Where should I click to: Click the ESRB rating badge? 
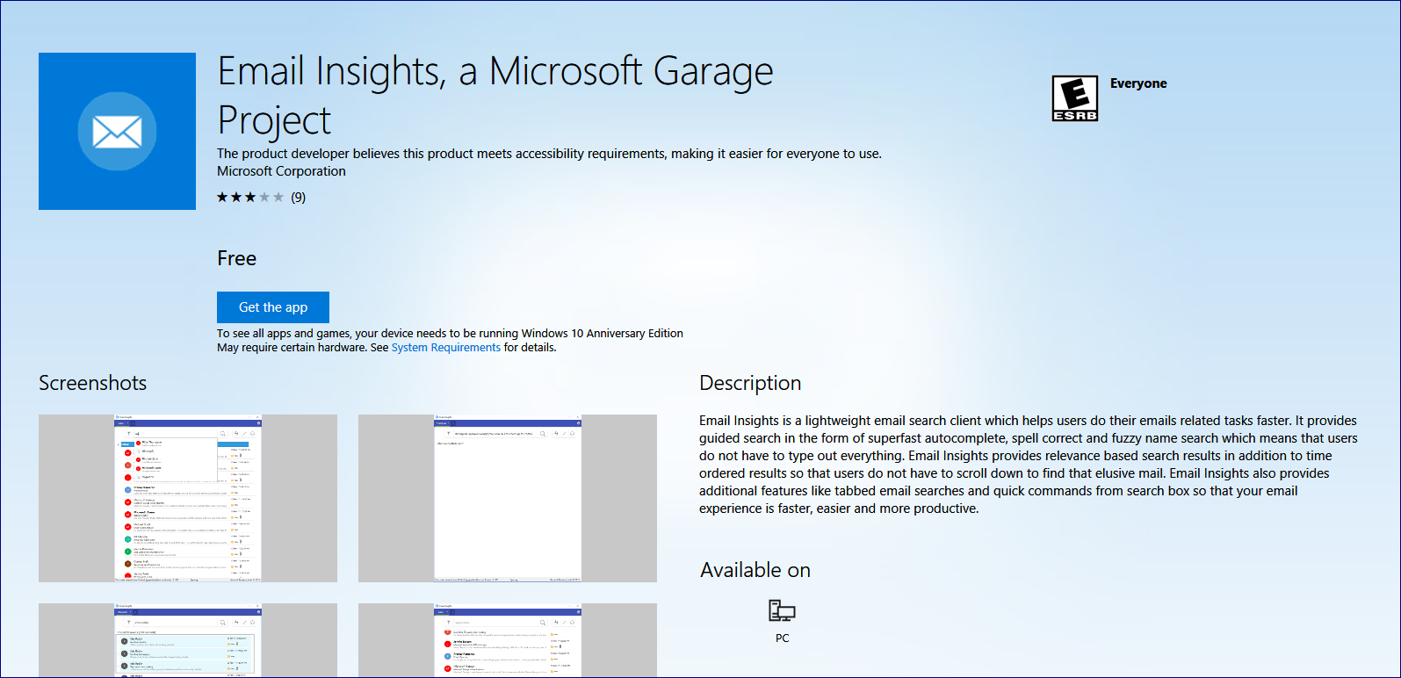pos(1075,98)
